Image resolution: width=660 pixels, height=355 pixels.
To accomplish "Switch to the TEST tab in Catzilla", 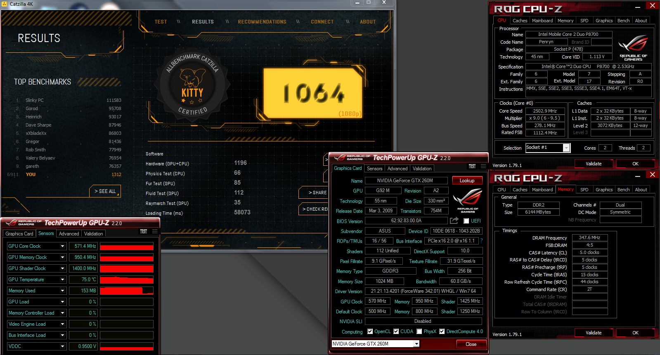I will [161, 22].
